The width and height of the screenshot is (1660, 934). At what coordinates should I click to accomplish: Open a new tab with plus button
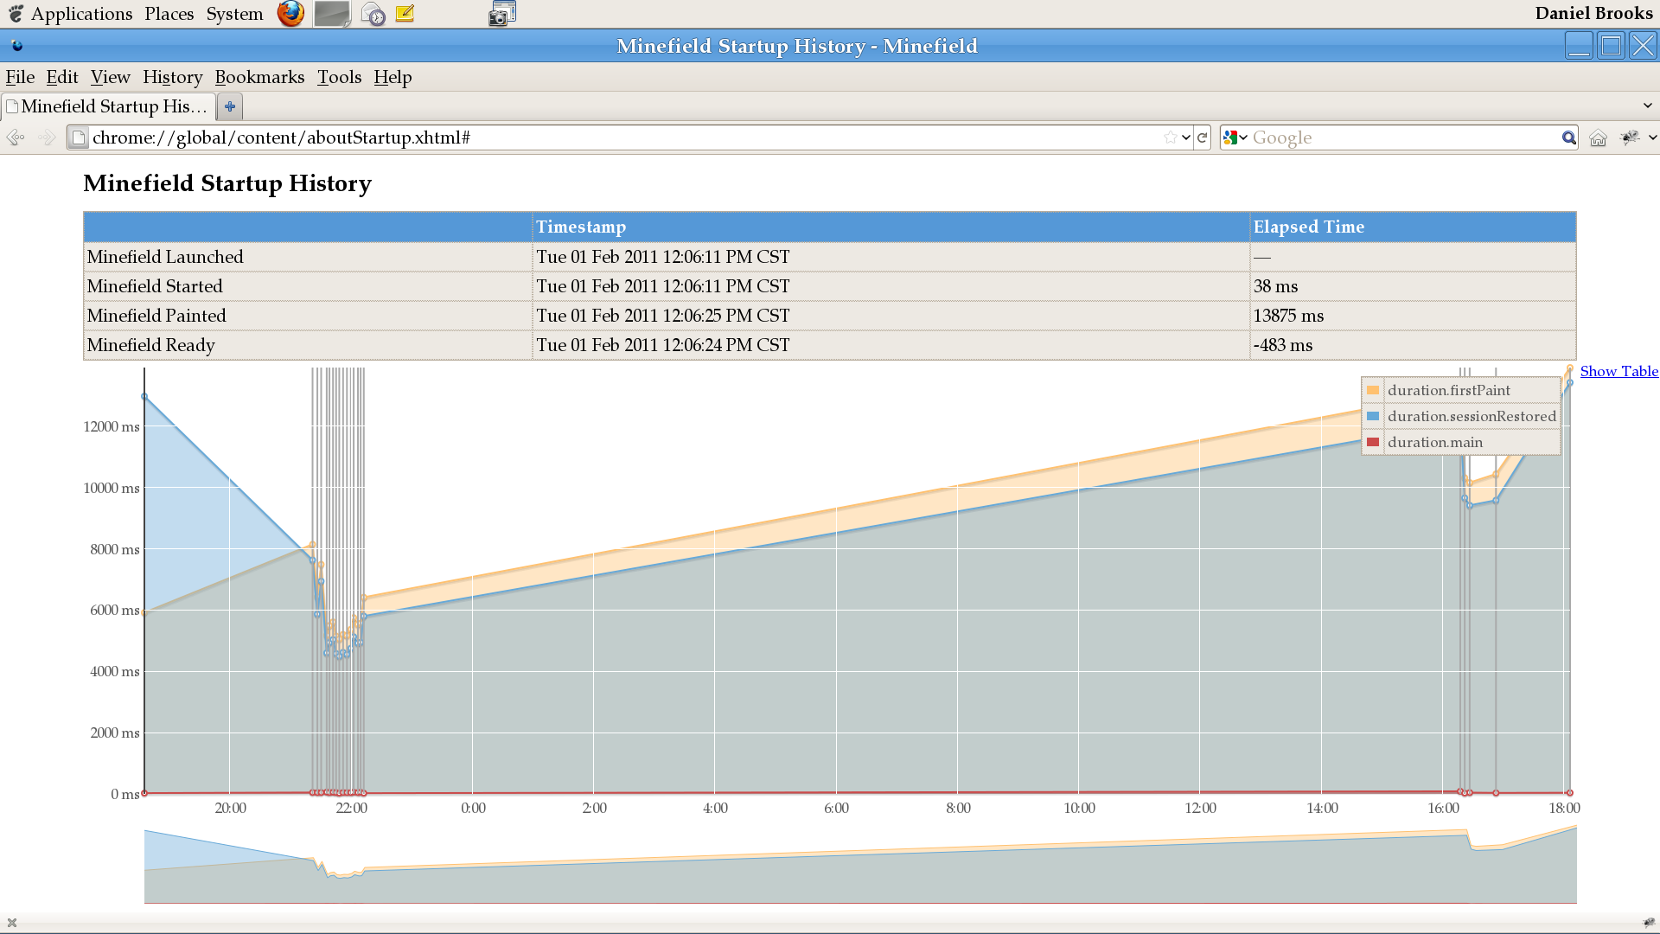point(229,106)
